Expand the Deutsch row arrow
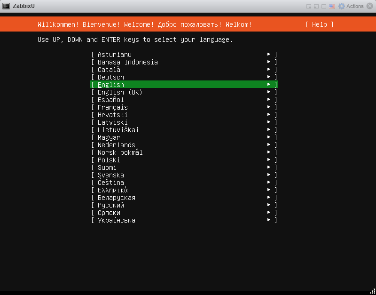The image size is (376, 295). [269, 77]
